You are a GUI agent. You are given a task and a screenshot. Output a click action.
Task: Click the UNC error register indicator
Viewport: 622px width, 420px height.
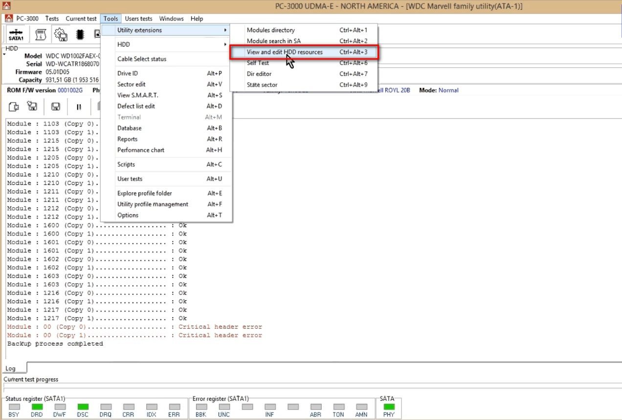point(224,406)
